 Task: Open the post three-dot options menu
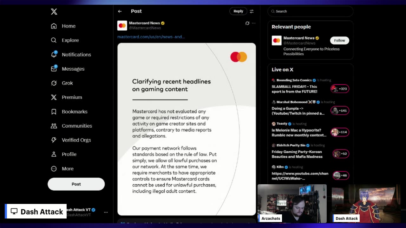(253, 23)
